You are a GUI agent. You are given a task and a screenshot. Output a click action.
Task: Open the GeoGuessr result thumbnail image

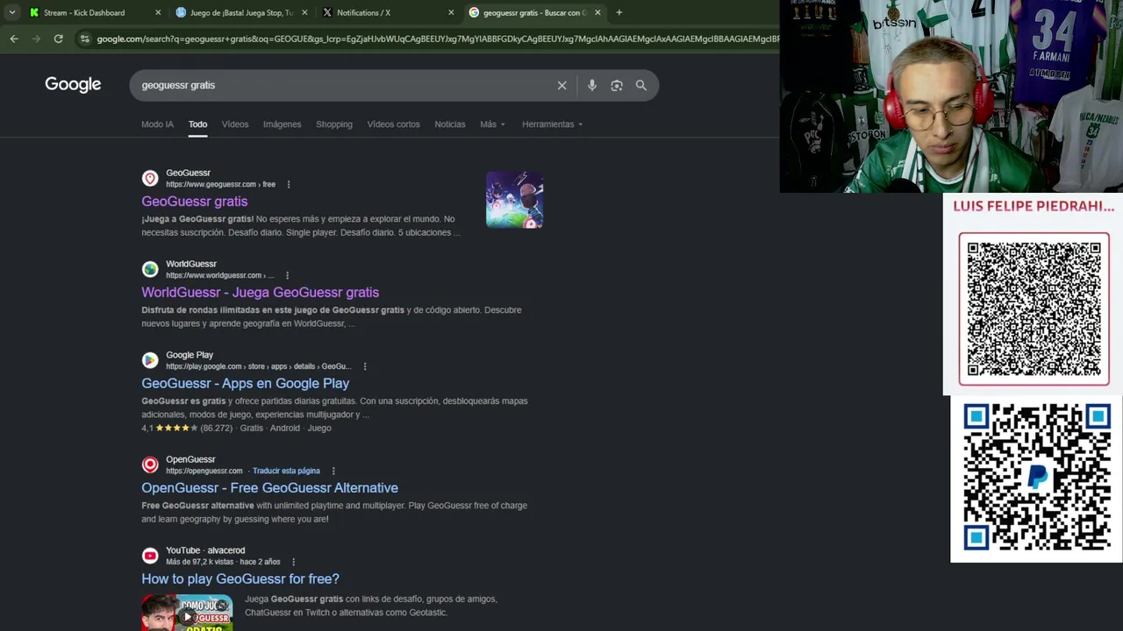514,200
